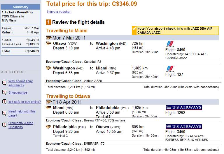Click the help icon beside 'Why should I buy insurance?'

pos(4,83)
